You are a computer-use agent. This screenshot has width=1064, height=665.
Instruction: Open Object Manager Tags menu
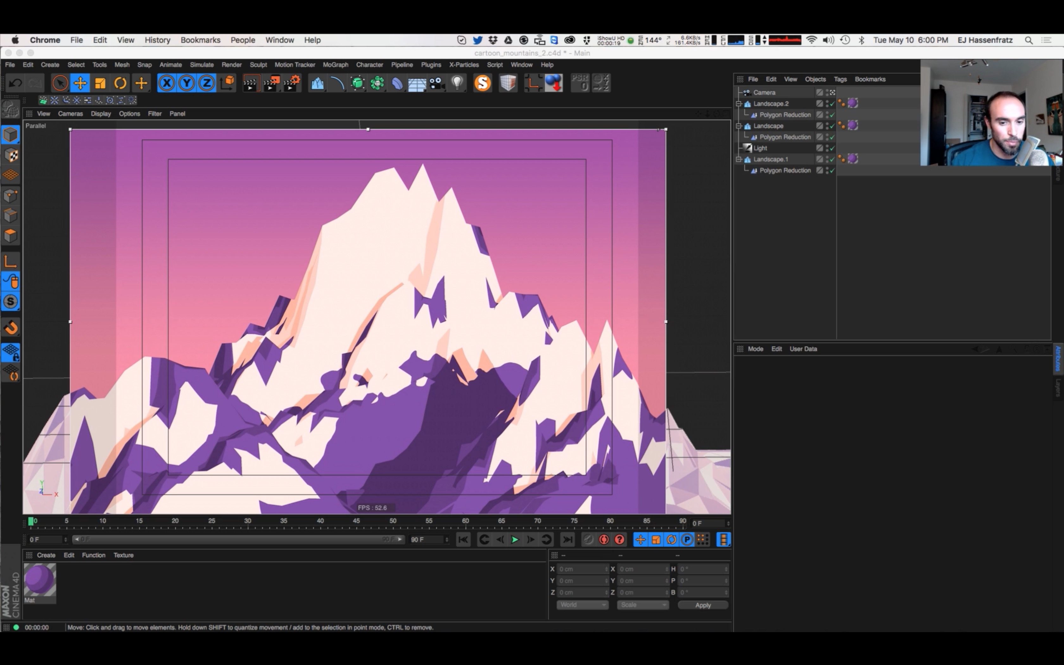[840, 79]
